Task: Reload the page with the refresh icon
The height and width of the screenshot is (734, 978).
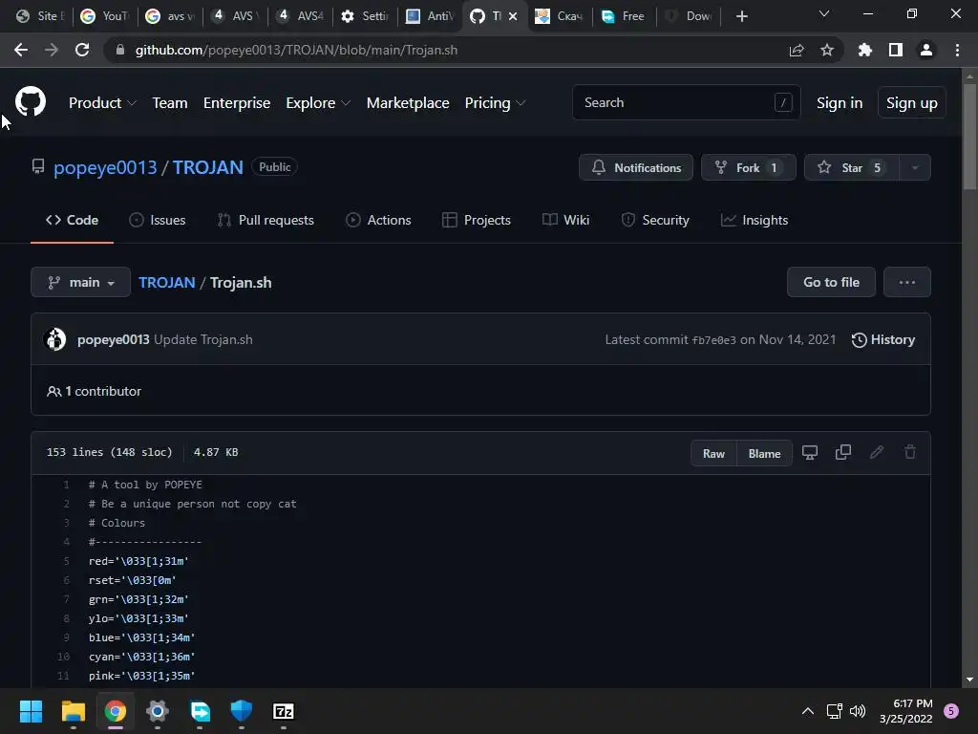Action: (x=82, y=50)
